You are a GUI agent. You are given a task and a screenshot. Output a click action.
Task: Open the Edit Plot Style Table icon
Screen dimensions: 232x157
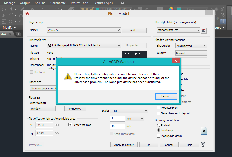pos(204,30)
